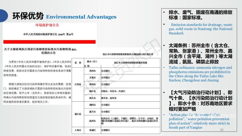Image resolution: width=242 pixels, height=136 pixels.
Task: Click 'Emission standards for drainage' English text
Action: (x=201, y=29)
